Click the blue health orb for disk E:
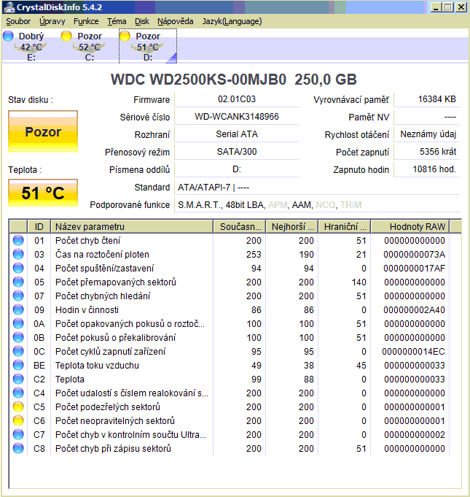Screen dimensions: 470x497 (x=8, y=36)
